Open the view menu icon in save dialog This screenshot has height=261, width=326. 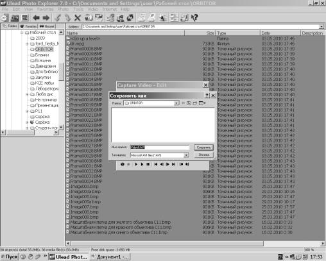coord(202,103)
